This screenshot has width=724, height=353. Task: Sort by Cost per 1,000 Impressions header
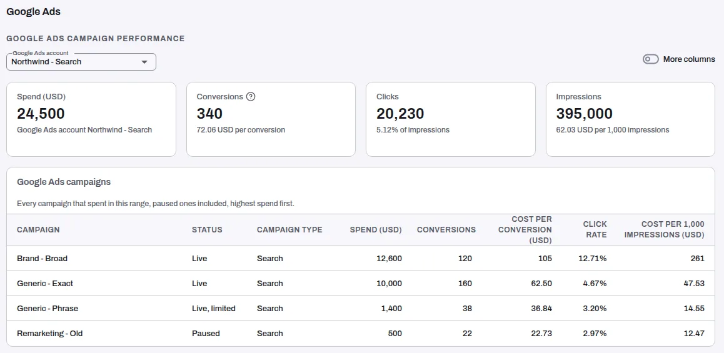664,229
